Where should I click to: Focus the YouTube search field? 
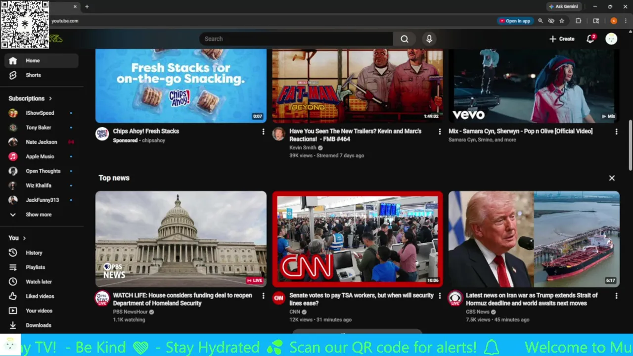tap(296, 39)
